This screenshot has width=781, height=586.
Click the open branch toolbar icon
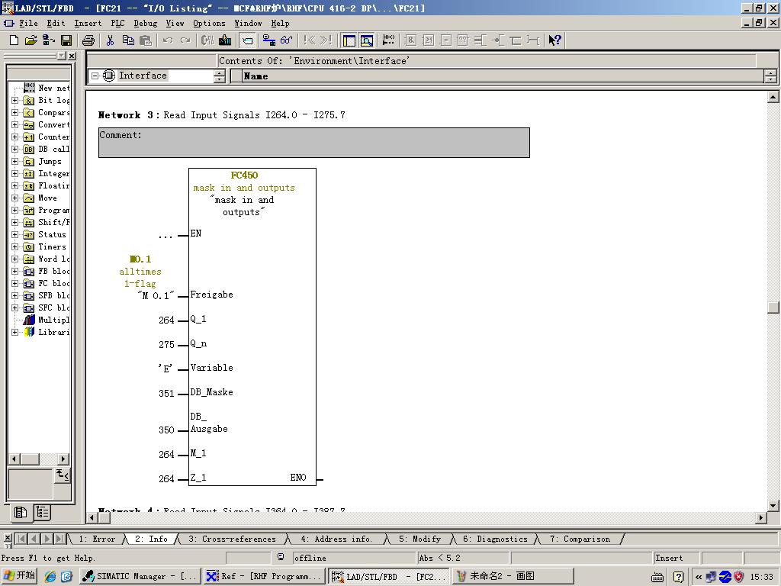click(516, 40)
